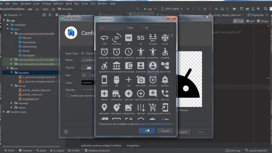Choose the accessible wheelchair icon
The image size is (272, 153).
pos(165,52)
